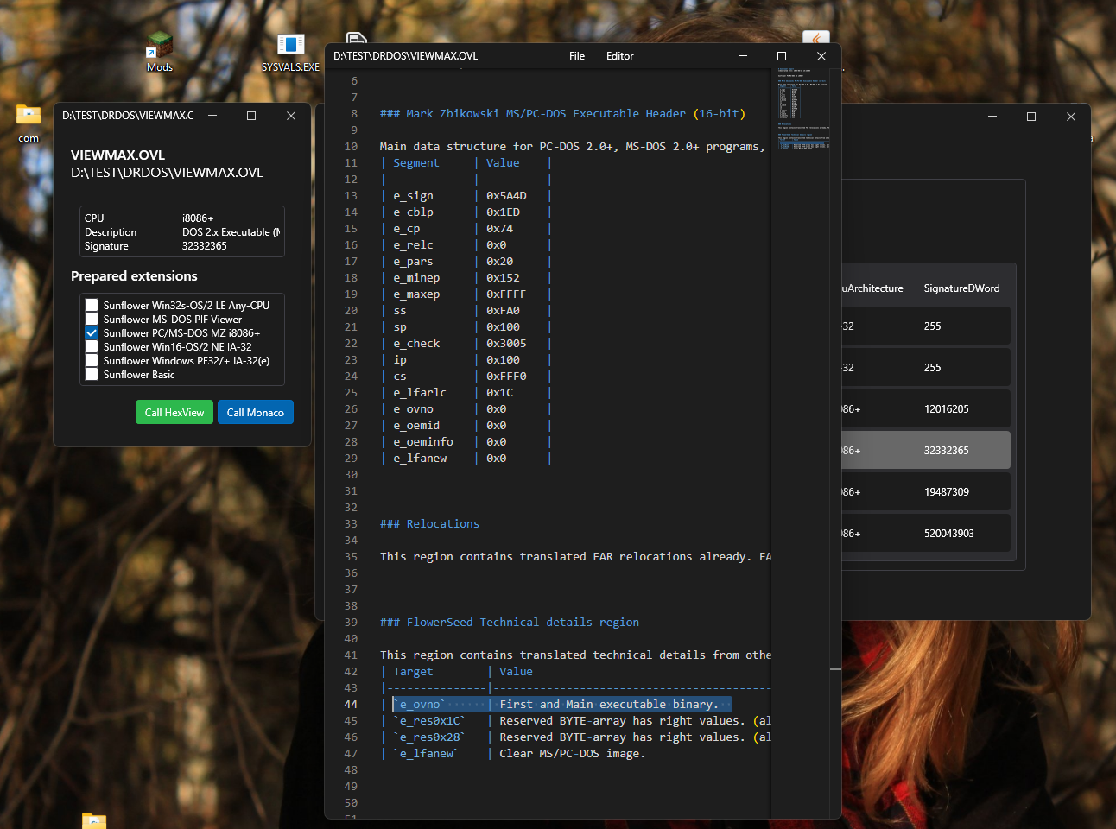Close the small VIEWMAX.OVL properties window
1116x829 pixels.
point(291,116)
